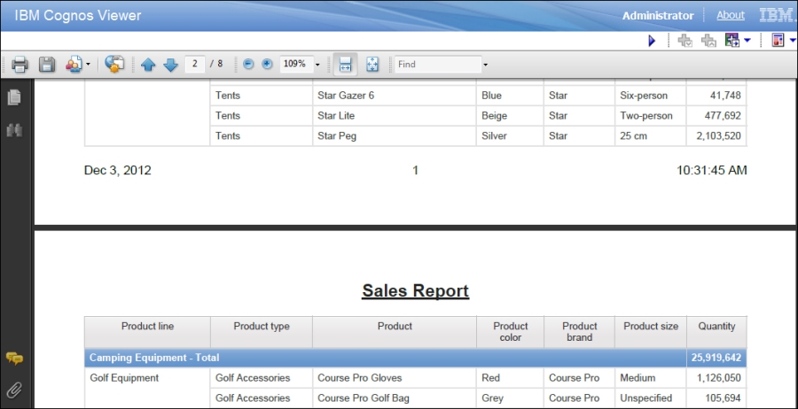This screenshot has width=798, height=409.
Task: Open the attachments paperclip panel icon
Action: [x=14, y=390]
